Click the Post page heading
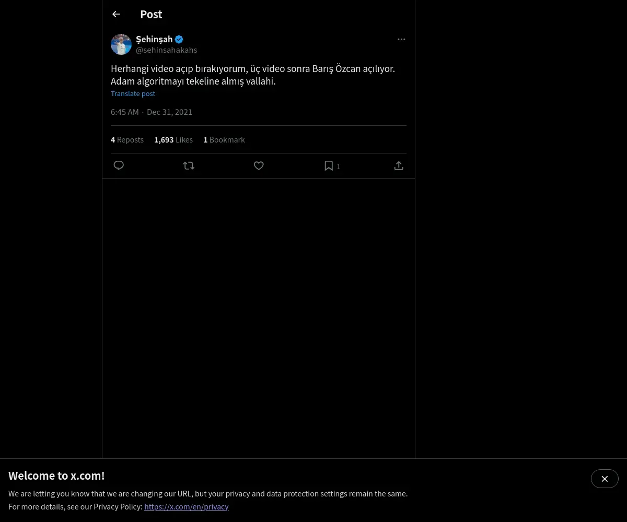This screenshot has width=627, height=522. (151, 14)
